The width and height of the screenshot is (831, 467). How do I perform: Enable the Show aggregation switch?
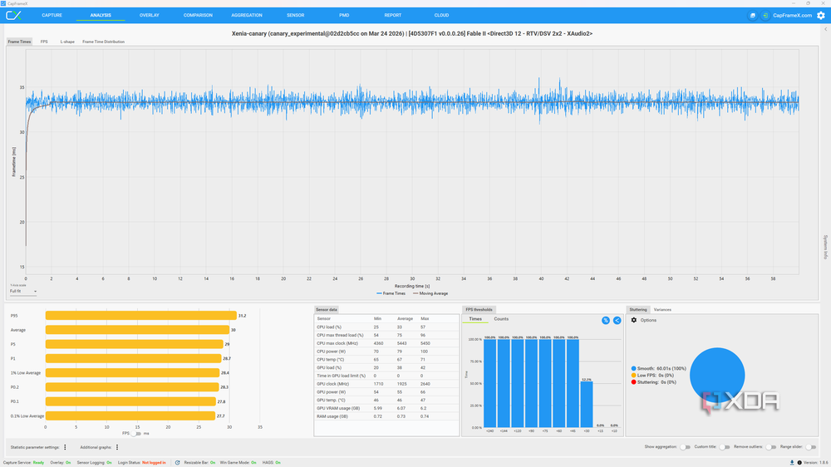[686, 447]
